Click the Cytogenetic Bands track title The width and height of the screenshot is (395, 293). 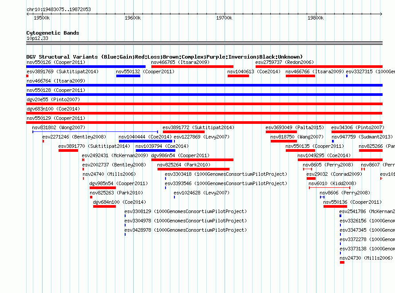[x=53, y=33]
